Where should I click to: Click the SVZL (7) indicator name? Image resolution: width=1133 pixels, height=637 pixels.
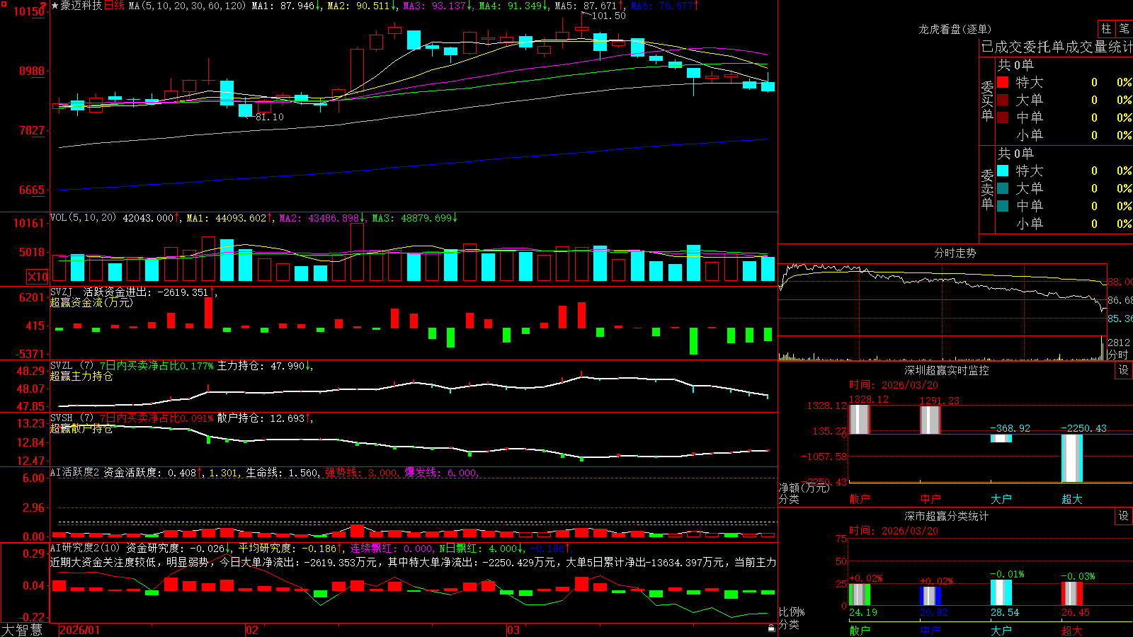point(72,366)
